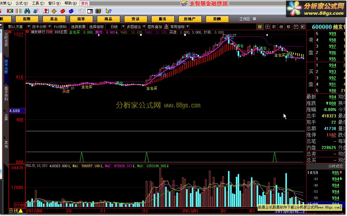Click the red oval toolbar icon
Screen dimensions: 347x216
pos(63,11)
